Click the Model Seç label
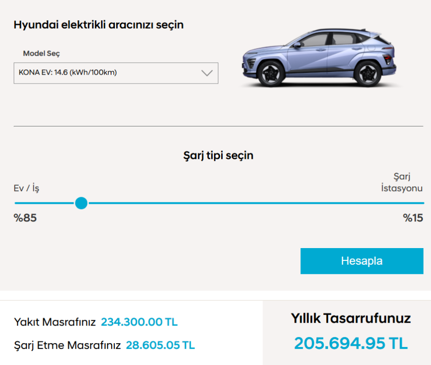This screenshot has width=431, height=365. [x=41, y=53]
